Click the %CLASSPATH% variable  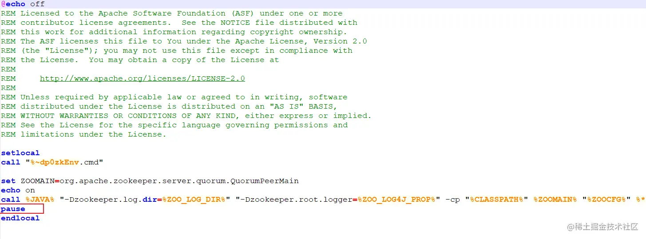pyautogui.click(x=497, y=200)
